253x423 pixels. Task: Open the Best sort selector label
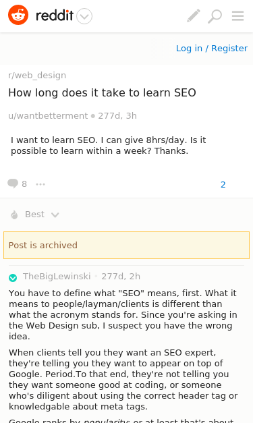pos(34,214)
